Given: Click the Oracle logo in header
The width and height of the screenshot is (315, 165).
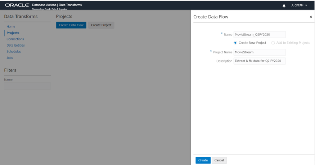Looking at the screenshot, I should [x=17, y=5].
